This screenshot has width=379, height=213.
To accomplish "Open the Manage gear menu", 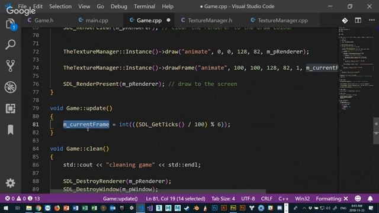I will point(11,183).
